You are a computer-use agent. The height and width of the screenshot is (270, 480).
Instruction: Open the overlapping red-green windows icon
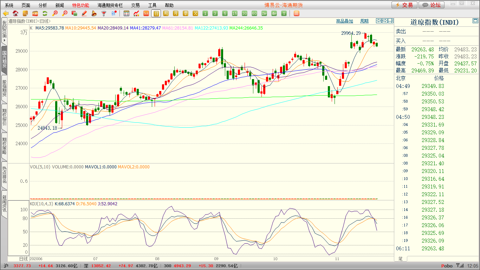[74, 14]
